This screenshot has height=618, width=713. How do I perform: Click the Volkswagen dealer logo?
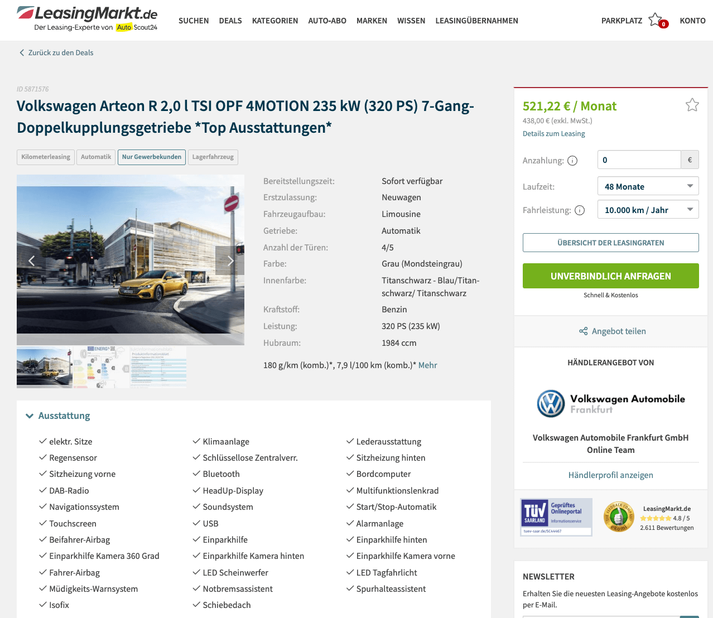pyautogui.click(x=610, y=404)
